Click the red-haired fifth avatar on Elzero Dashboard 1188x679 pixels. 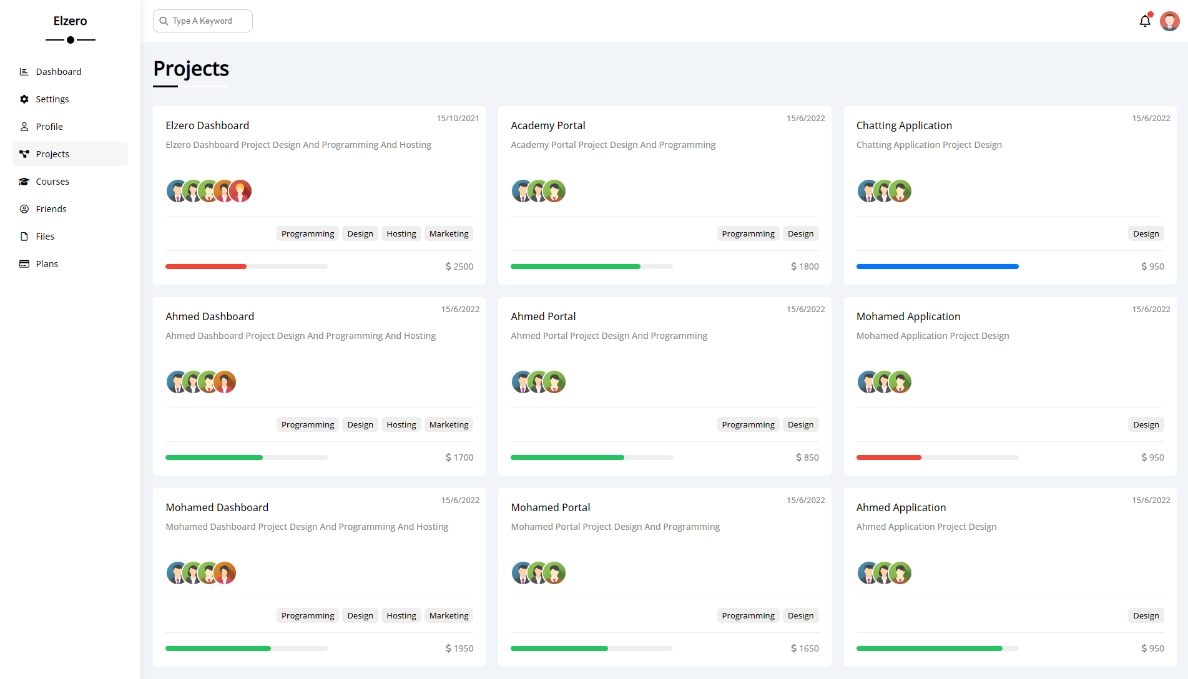click(x=240, y=191)
